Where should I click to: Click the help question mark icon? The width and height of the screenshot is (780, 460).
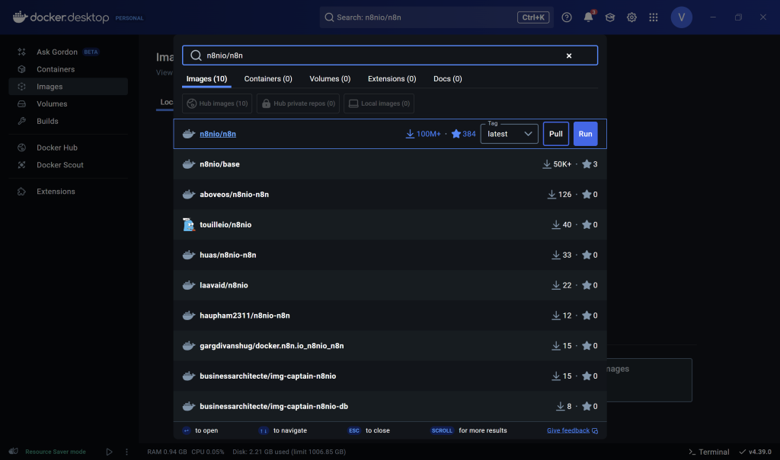click(567, 17)
